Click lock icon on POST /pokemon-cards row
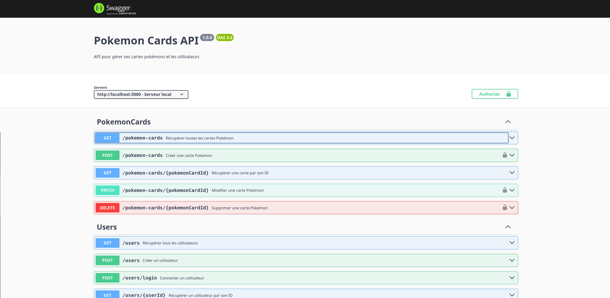The image size is (610, 298). (x=505, y=155)
